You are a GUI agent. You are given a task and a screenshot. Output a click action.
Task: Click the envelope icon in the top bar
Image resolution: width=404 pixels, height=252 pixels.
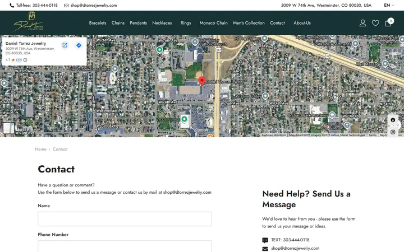click(x=66, y=6)
